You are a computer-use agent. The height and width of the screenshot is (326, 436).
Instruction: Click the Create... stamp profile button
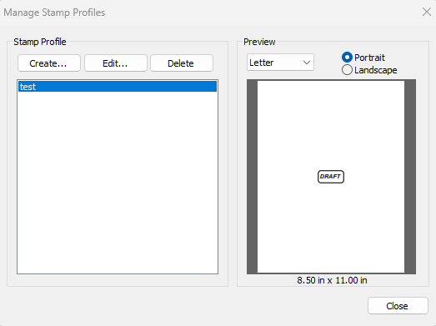coord(49,63)
